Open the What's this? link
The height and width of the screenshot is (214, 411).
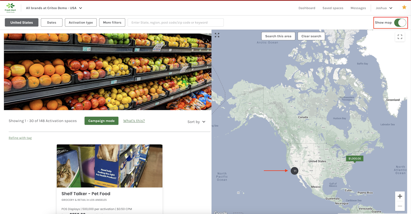point(134,121)
